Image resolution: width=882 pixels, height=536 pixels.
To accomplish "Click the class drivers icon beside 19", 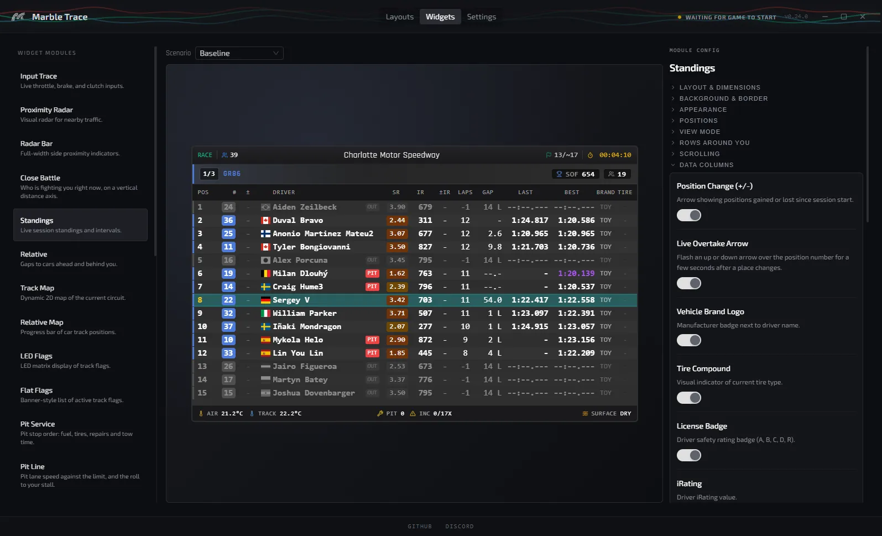I will point(611,174).
